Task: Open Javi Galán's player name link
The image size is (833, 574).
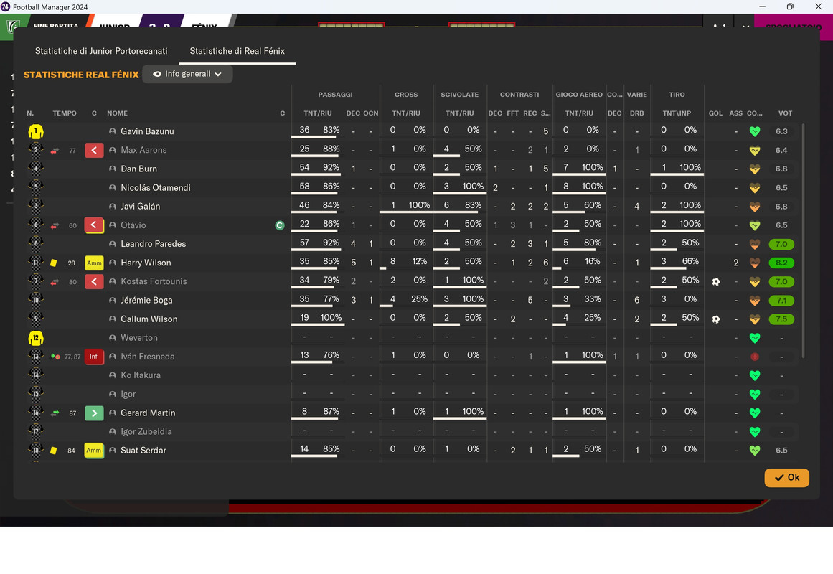Action: pyautogui.click(x=140, y=206)
